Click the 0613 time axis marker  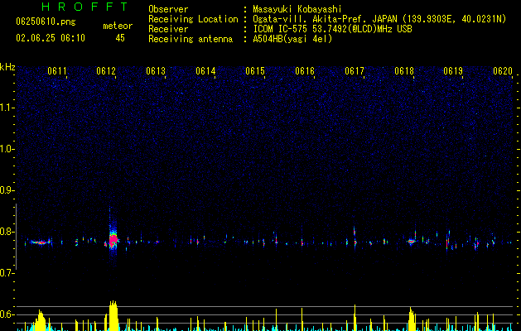[156, 70]
